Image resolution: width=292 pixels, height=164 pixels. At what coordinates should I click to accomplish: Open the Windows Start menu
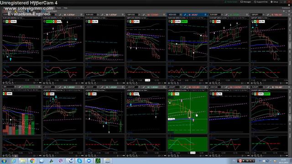point(4,161)
